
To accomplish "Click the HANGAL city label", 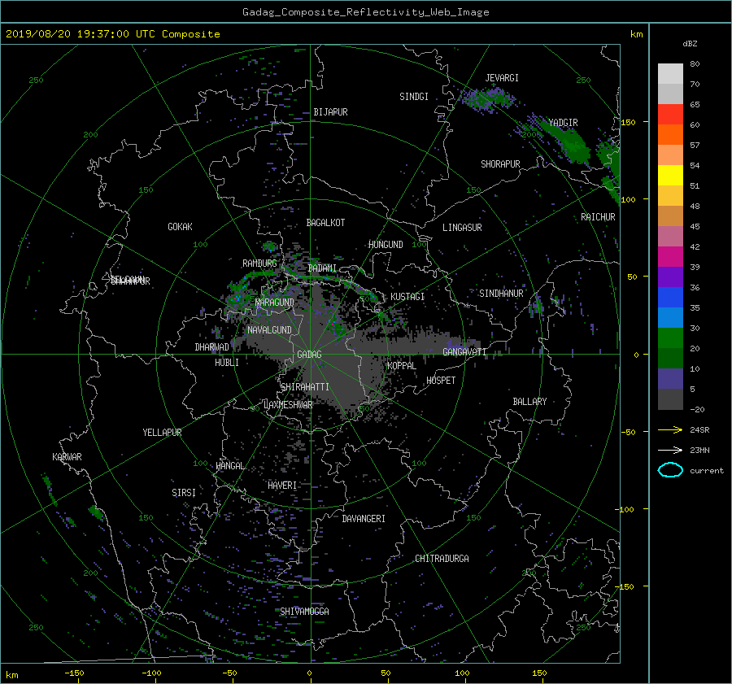I will click(229, 466).
